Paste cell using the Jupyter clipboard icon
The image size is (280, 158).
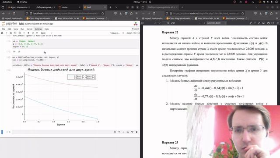pos(20,33)
